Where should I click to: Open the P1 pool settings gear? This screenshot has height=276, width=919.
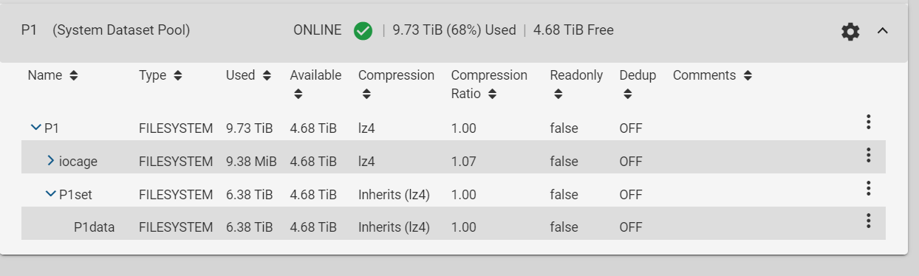click(850, 31)
